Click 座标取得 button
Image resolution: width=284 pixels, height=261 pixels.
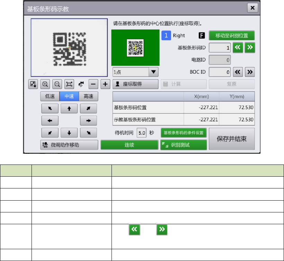(135, 84)
